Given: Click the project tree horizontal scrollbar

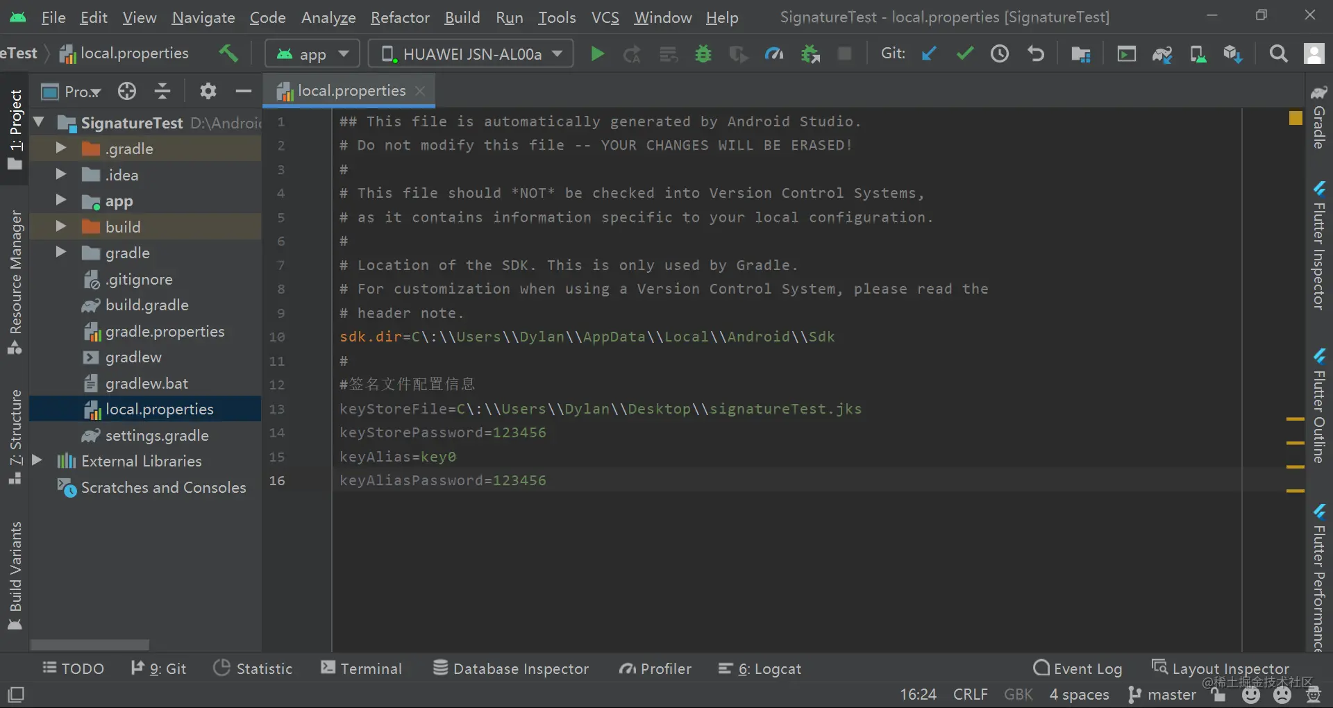Looking at the screenshot, I should (90, 645).
